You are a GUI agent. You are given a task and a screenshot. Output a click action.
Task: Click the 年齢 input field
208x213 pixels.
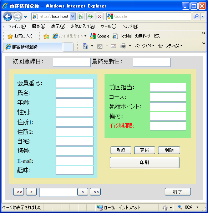(75, 103)
